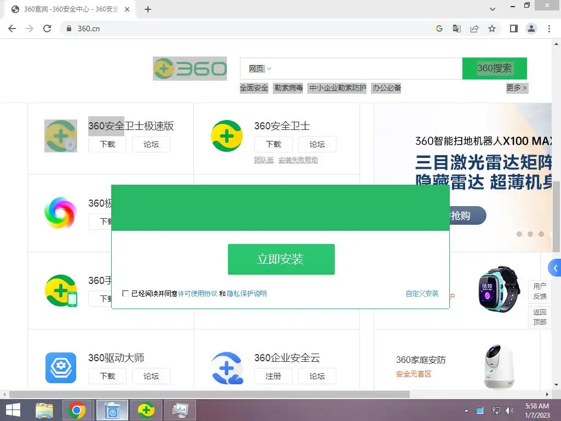Download 360安全卫士
This screenshot has height=421, width=561.
[273, 144]
